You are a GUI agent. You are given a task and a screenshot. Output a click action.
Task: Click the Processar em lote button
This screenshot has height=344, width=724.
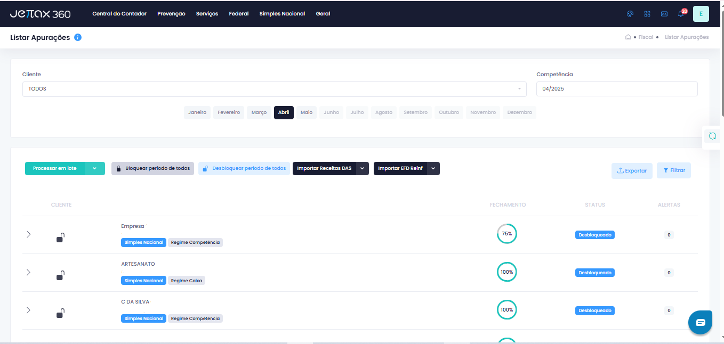click(x=55, y=168)
